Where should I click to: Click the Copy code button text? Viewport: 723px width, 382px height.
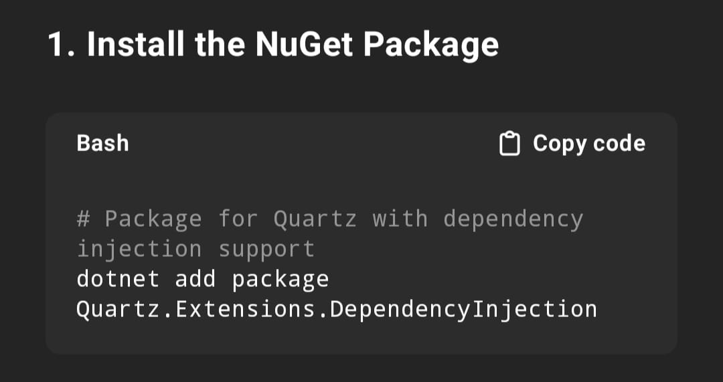[x=589, y=143]
